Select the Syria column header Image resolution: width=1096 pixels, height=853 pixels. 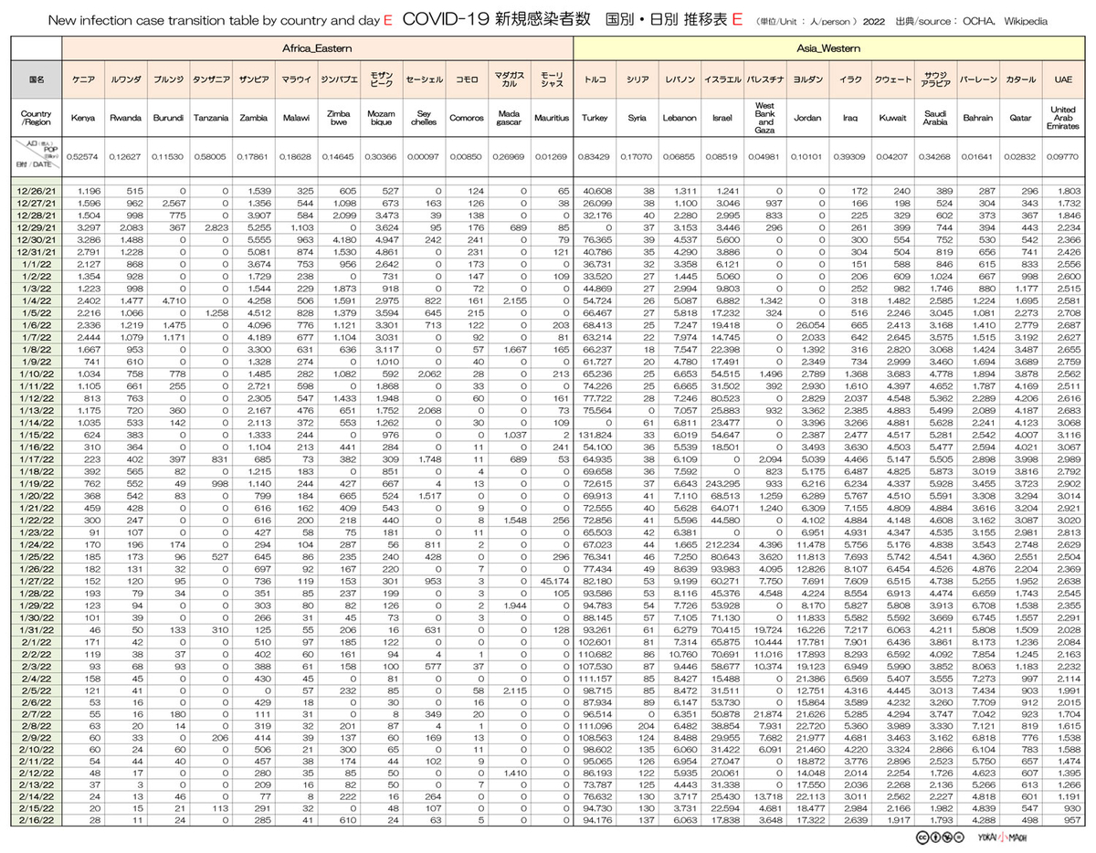[x=638, y=118]
